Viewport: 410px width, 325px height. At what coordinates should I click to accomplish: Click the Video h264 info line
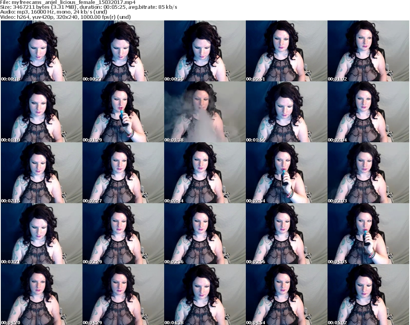coord(65,17)
